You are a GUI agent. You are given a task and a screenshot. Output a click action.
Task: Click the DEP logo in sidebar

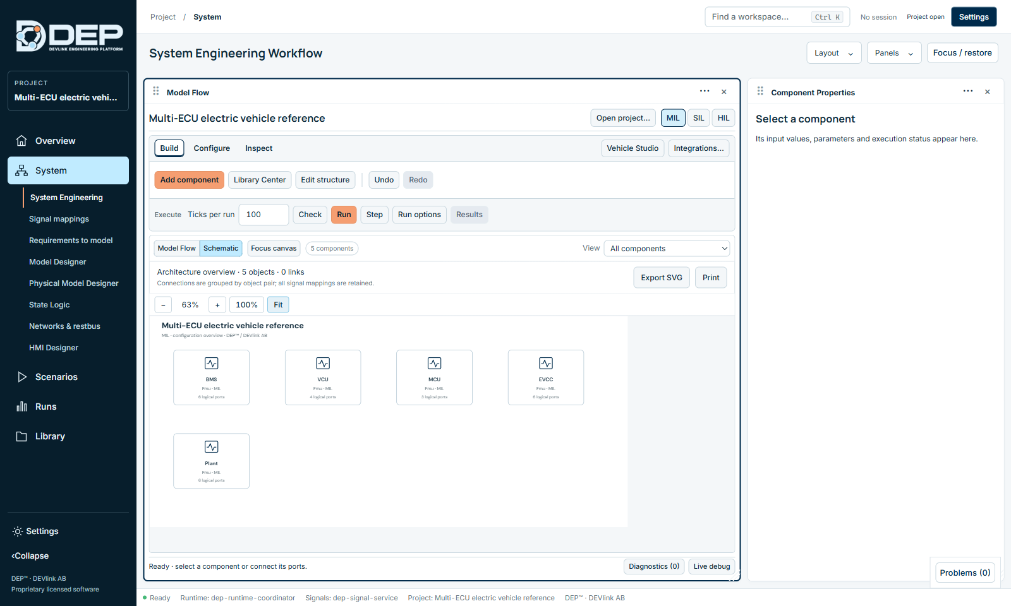(69, 36)
